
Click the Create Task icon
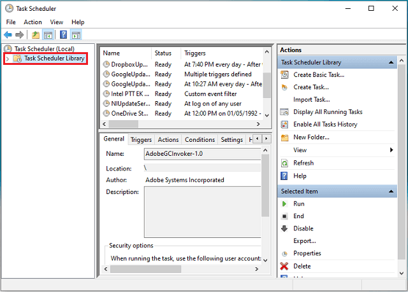coord(284,87)
